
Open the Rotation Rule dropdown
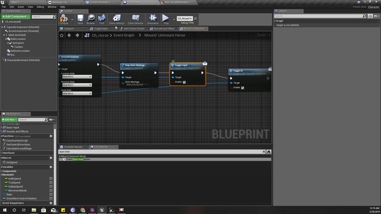click(77, 85)
